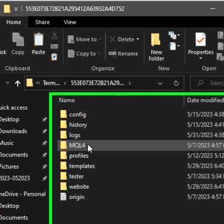Image resolution: width=224 pixels, height=224 pixels.
Task: Open Downloads in the navigation pane
Action: point(14,131)
